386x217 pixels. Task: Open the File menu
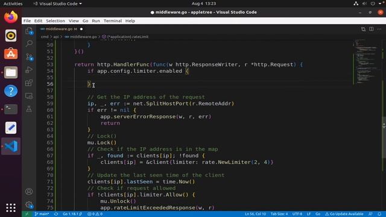[x=27, y=21]
